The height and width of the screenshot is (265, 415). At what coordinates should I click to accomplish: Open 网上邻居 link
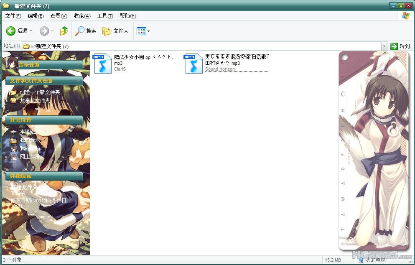pyautogui.click(x=30, y=156)
